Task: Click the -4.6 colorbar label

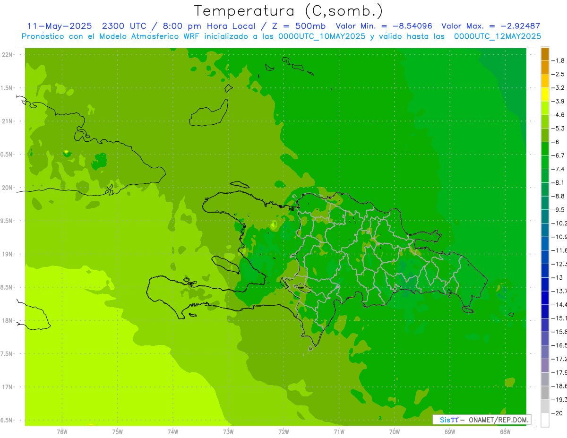Action: 558,115
